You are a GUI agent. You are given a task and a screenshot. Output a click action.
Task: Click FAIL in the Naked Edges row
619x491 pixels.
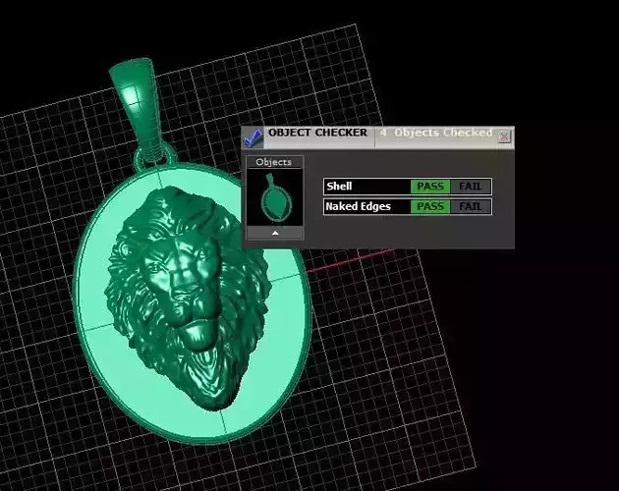tap(471, 206)
